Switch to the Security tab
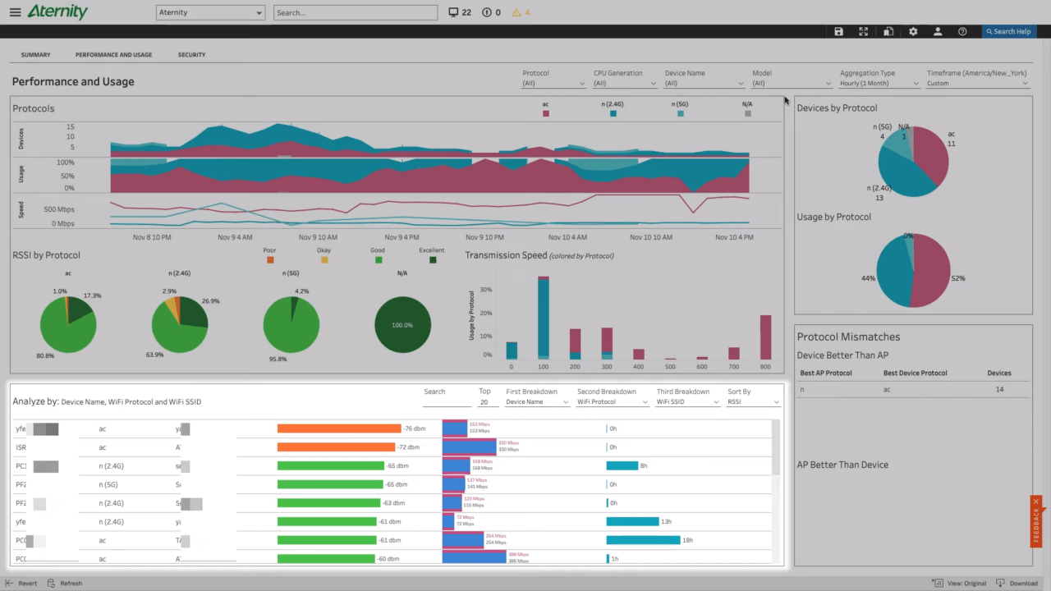The width and height of the screenshot is (1051, 591). tap(191, 54)
